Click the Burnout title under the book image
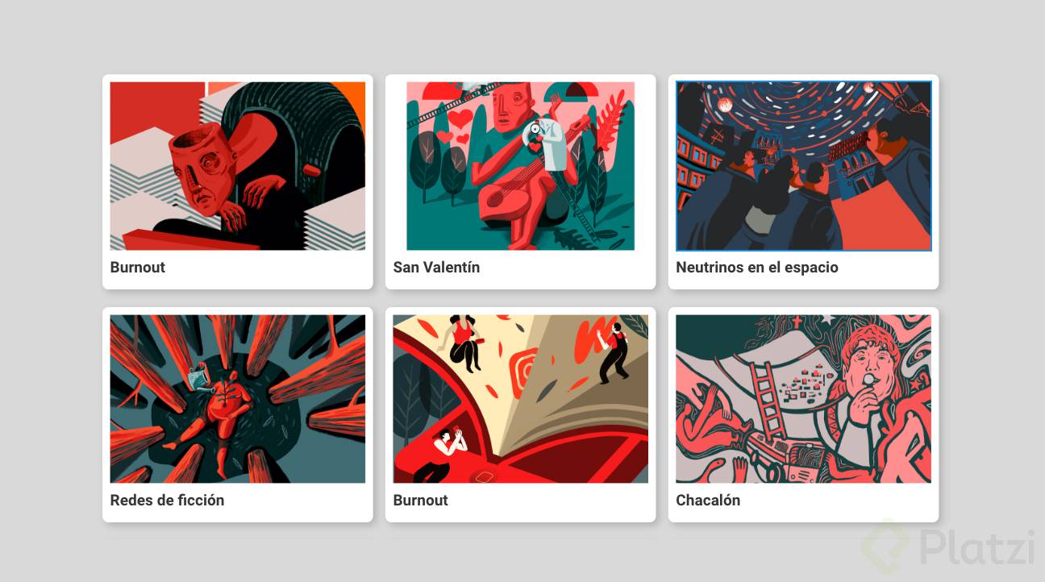This screenshot has height=582, width=1045. pos(421,501)
